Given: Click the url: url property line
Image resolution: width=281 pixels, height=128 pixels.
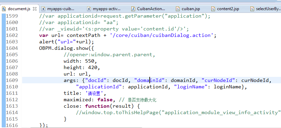Looking at the screenshot, I should [x=77, y=74].
